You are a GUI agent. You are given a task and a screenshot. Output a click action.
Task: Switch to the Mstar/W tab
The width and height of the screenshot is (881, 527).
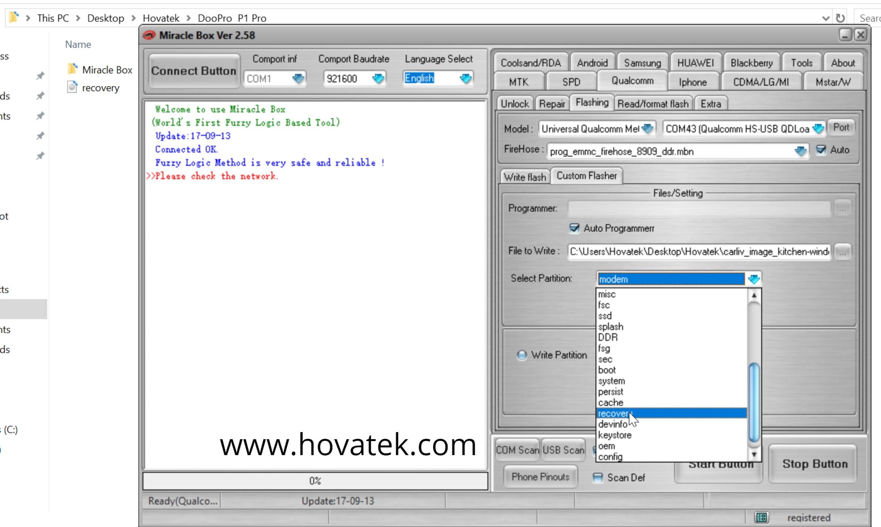[833, 82]
